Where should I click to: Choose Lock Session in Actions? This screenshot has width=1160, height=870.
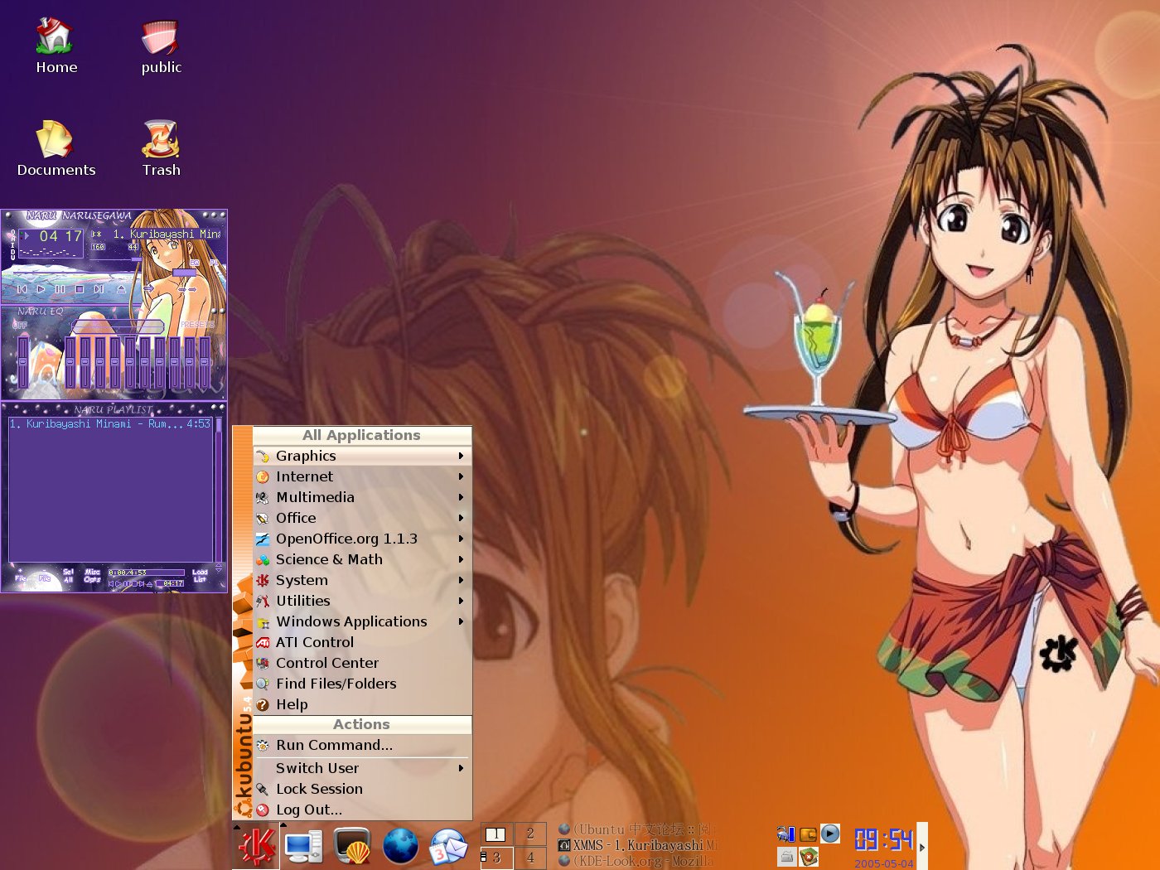362,789
